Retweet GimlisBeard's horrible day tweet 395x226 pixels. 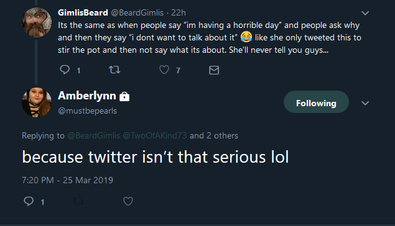114,70
